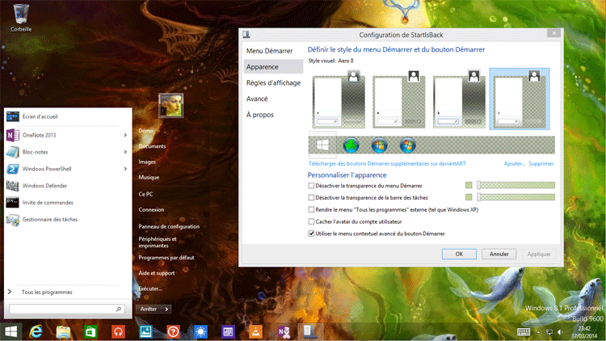
Task: Open the Corbeille recycle bin on desktop
Action: point(21,14)
